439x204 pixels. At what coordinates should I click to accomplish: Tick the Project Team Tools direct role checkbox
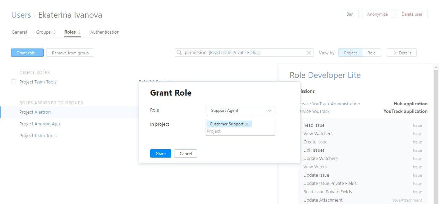(x=14, y=82)
